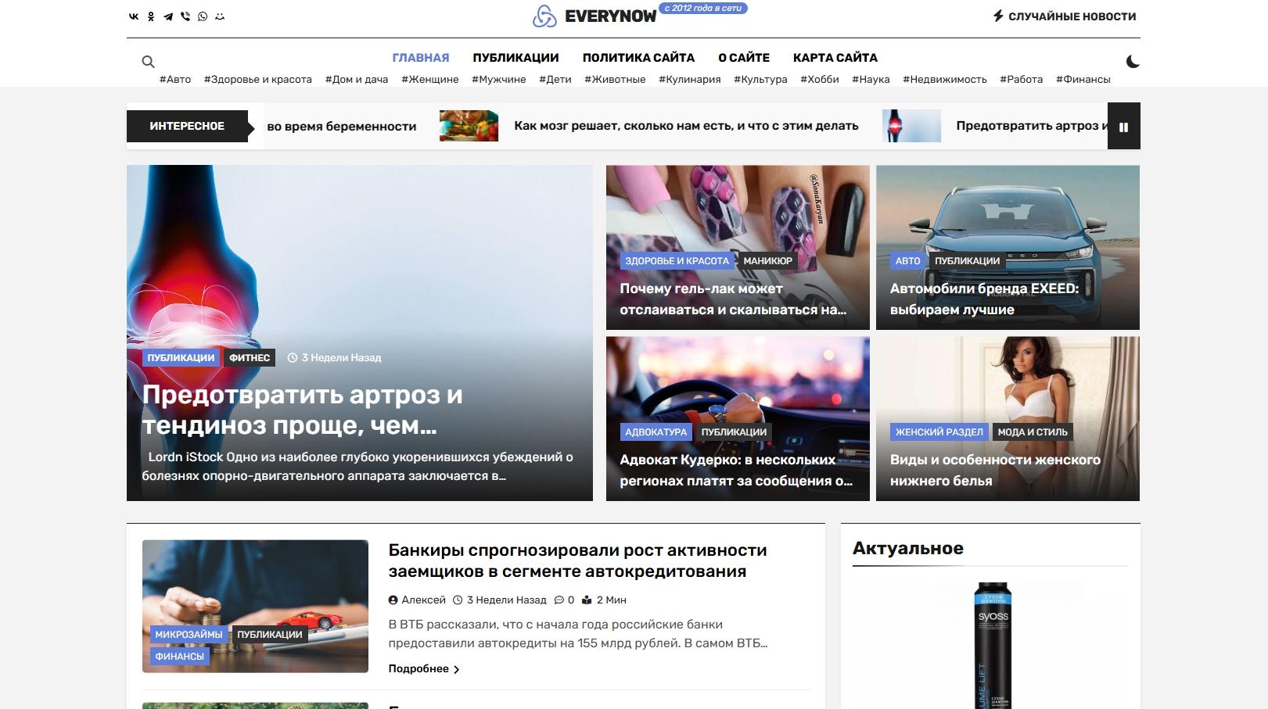Click the Финансы tag on the article thumbnail
The width and height of the screenshot is (1268, 709).
click(179, 657)
